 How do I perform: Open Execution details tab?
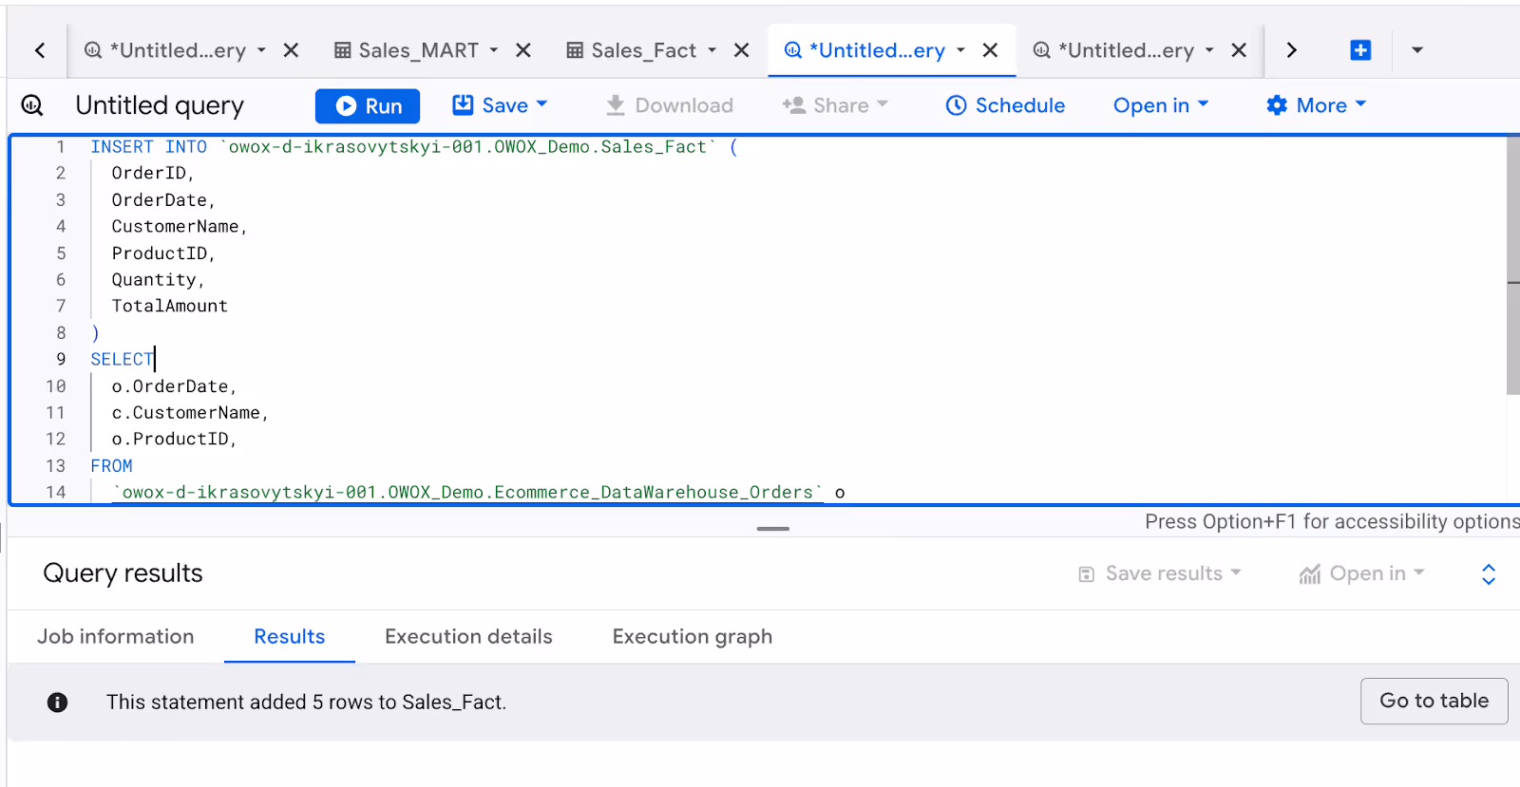click(x=468, y=637)
